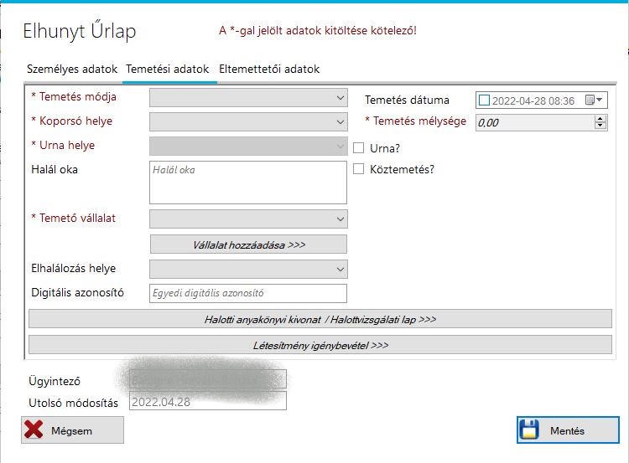Click the Vállalat hozzáadása button
Image resolution: width=629 pixels, height=463 pixels.
point(248,245)
